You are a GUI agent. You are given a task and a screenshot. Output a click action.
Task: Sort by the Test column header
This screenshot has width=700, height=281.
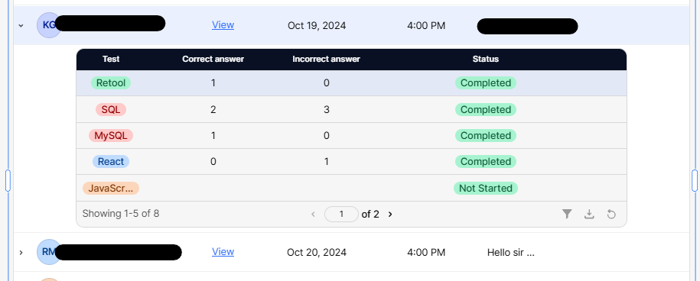click(111, 59)
